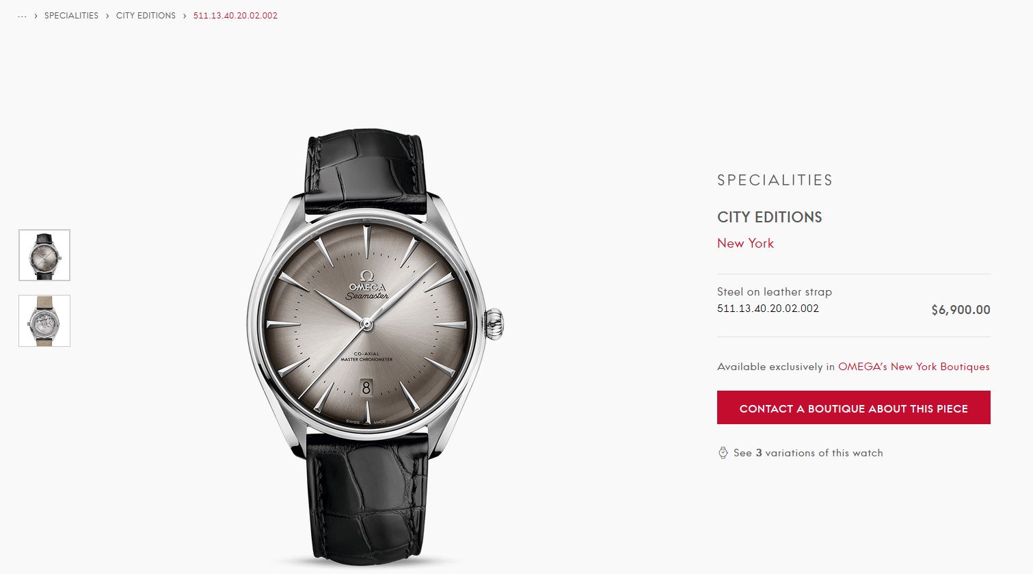
Task: Go to SPECIALITIES in the breadcrumb
Action: tap(71, 16)
